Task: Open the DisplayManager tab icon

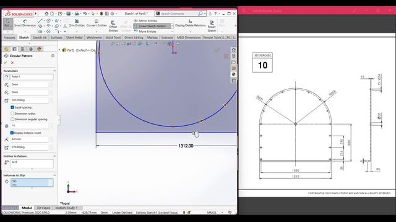Action: (39, 49)
